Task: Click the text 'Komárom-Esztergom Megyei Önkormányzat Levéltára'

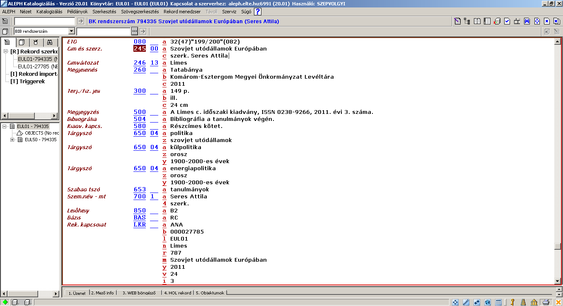Action: pos(252,77)
